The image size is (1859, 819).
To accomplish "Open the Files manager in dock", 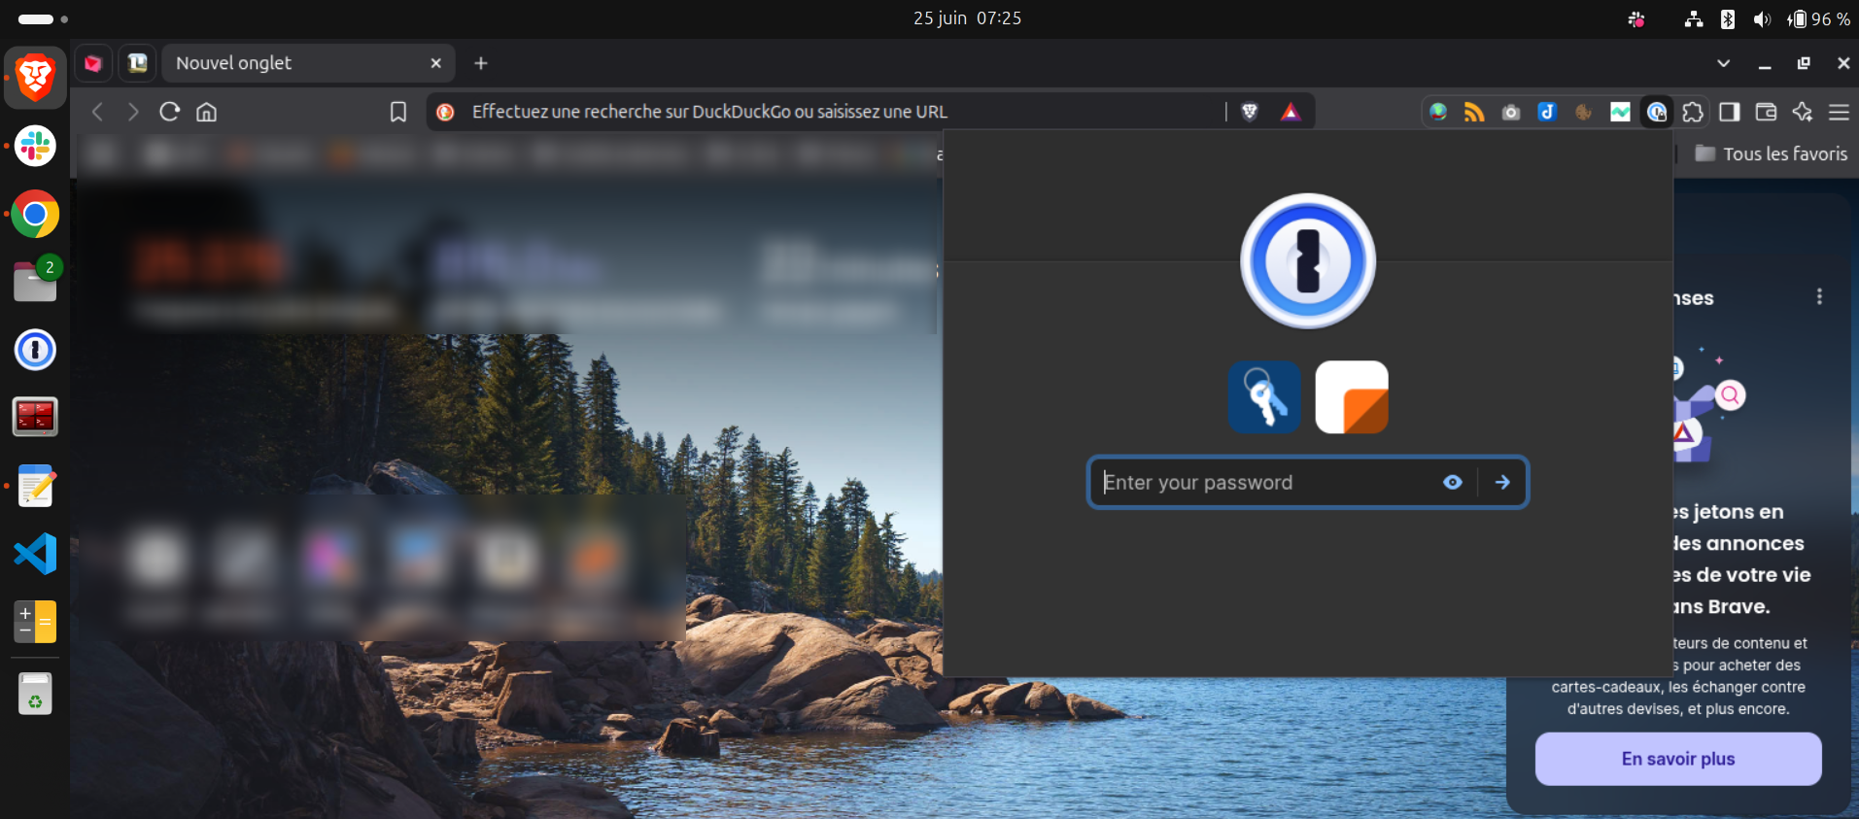I will 35,282.
